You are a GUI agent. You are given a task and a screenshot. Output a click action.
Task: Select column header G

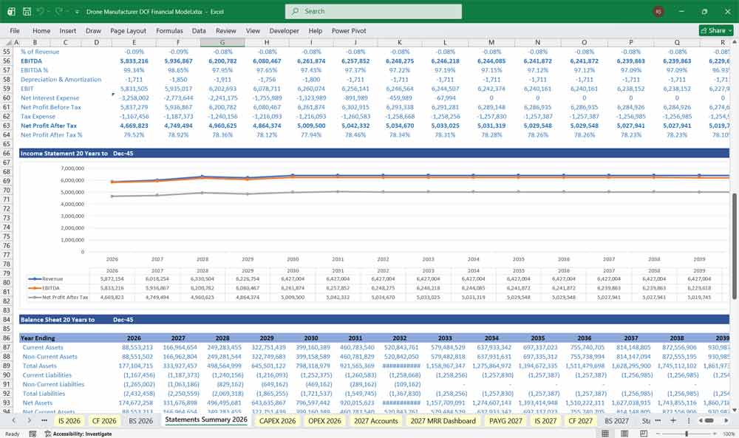point(222,42)
